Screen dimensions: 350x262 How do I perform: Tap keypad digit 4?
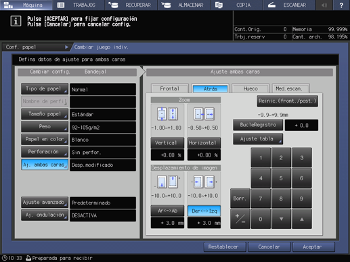(x=261, y=178)
